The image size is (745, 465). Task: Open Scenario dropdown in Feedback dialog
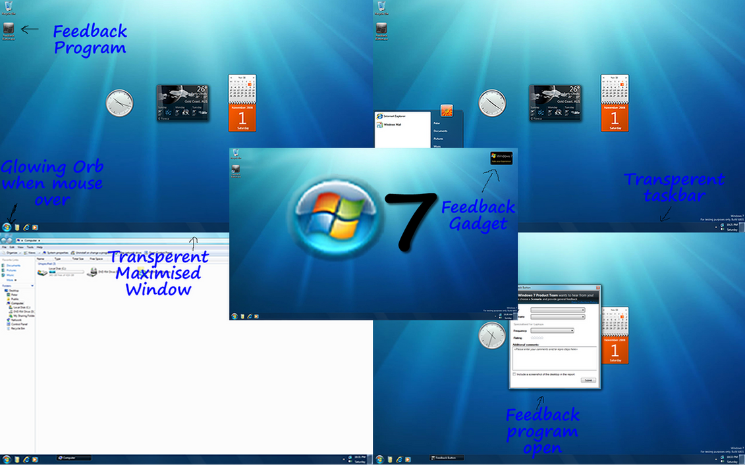[x=558, y=317]
